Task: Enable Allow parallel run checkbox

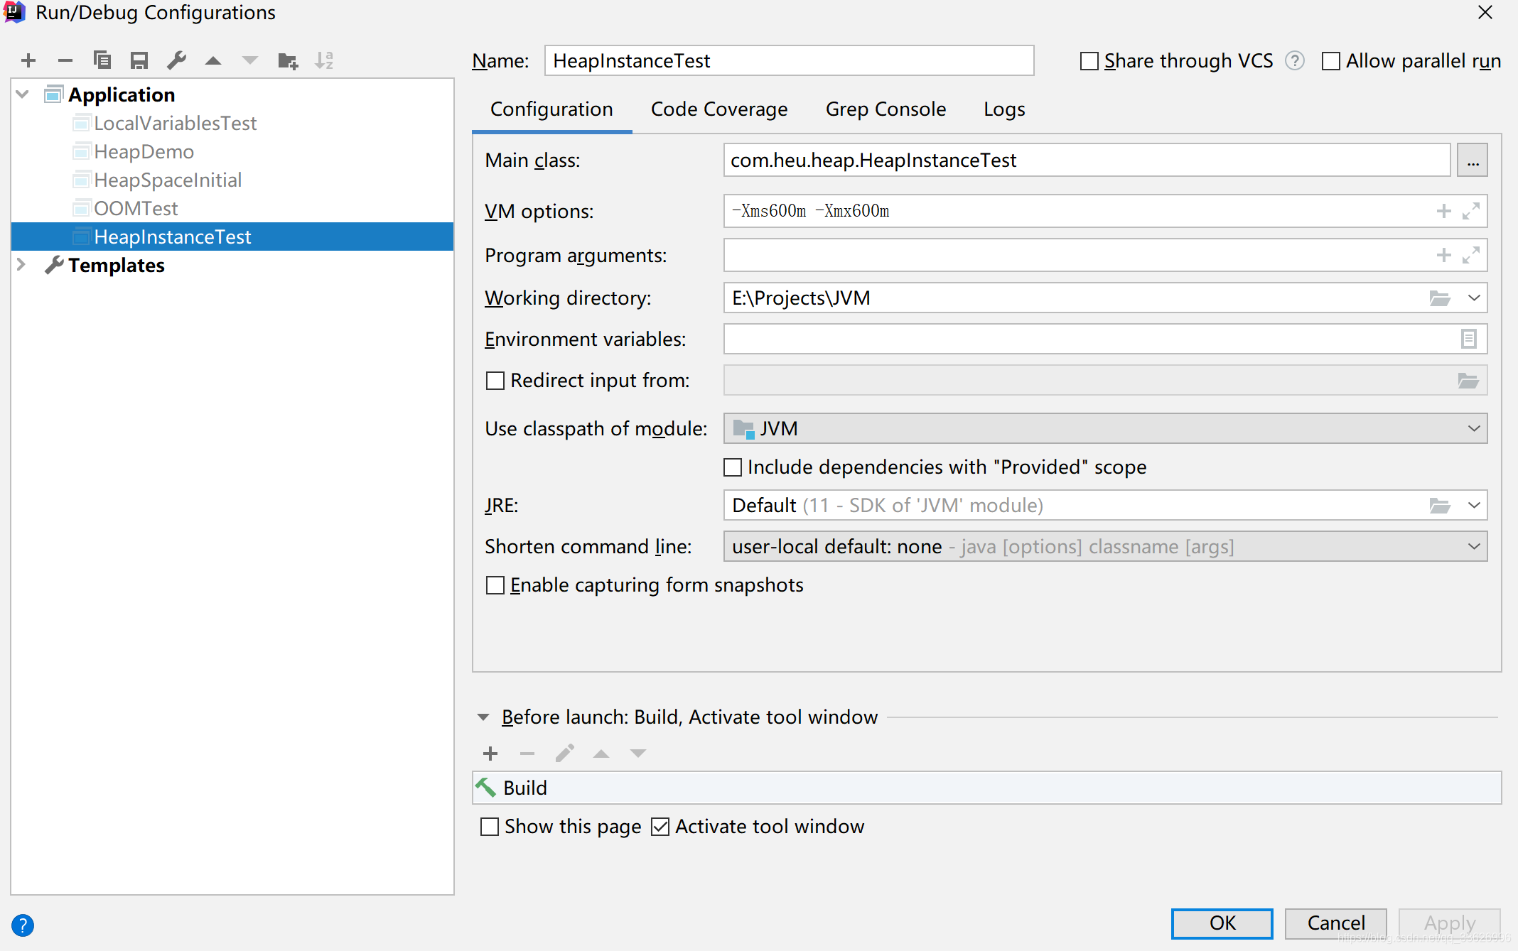Action: pos(1330,60)
